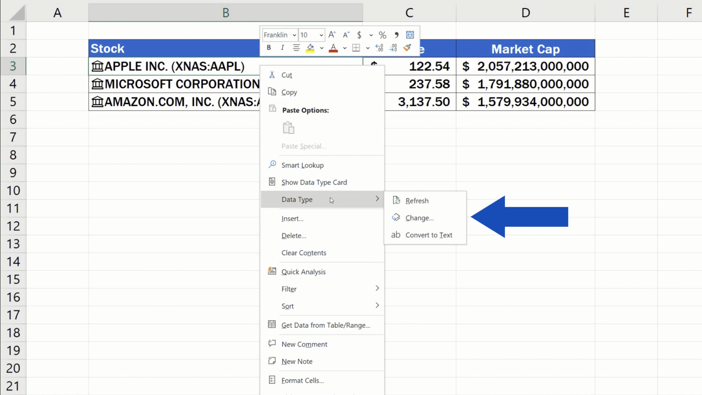Toggle Bold formatting
The width and height of the screenshot is (702, 395).
coord(268,48)
